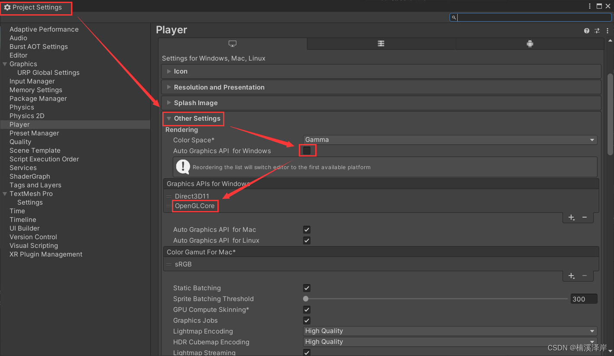Switch to the Android platform tab
614x356 pixels.
530,44
